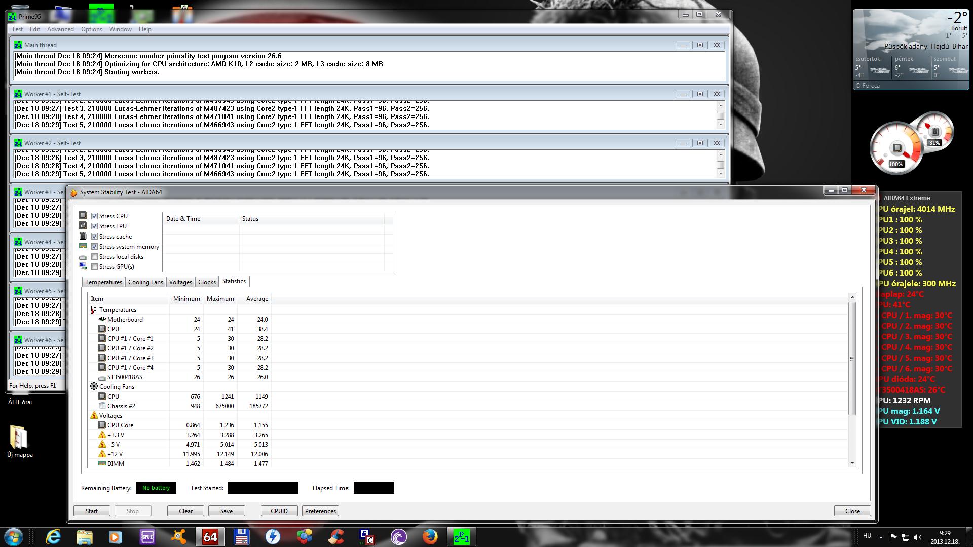Click the Cooling Fans category icon
Screen dimensions: 973x547
tap(94, 386)
